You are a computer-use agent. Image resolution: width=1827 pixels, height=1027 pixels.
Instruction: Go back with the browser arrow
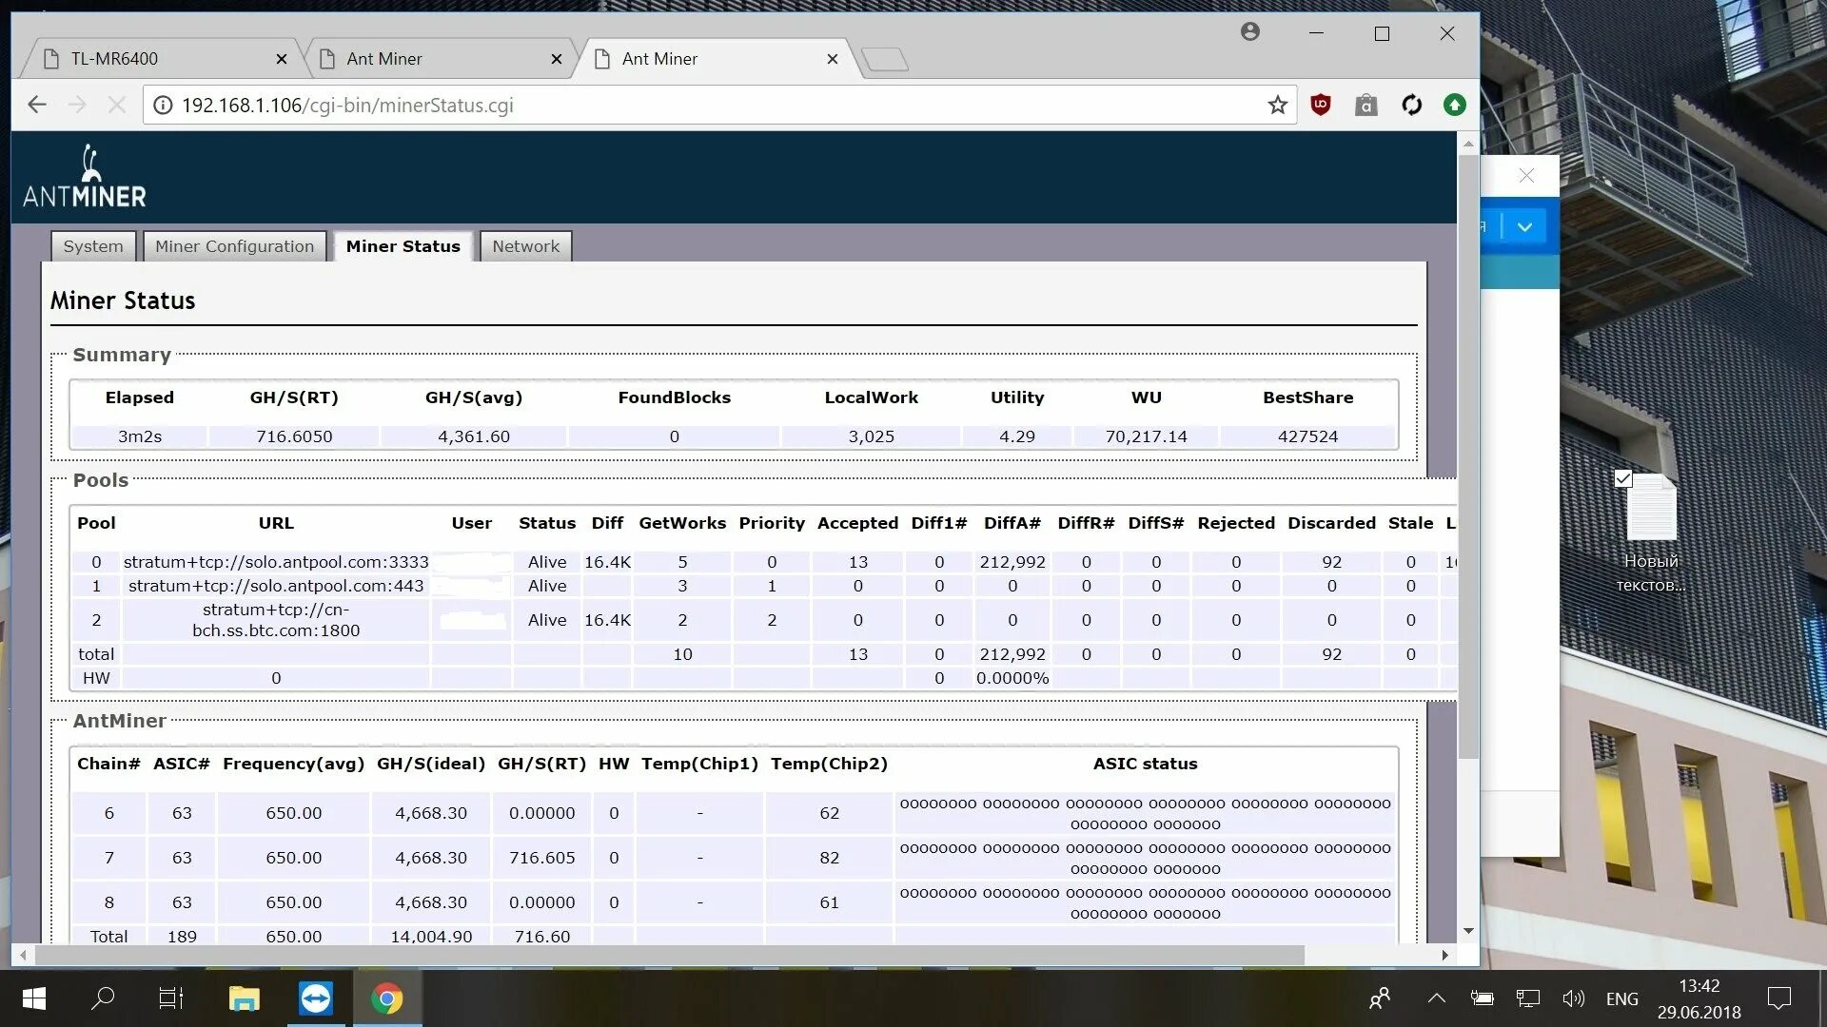pos(37,106)
